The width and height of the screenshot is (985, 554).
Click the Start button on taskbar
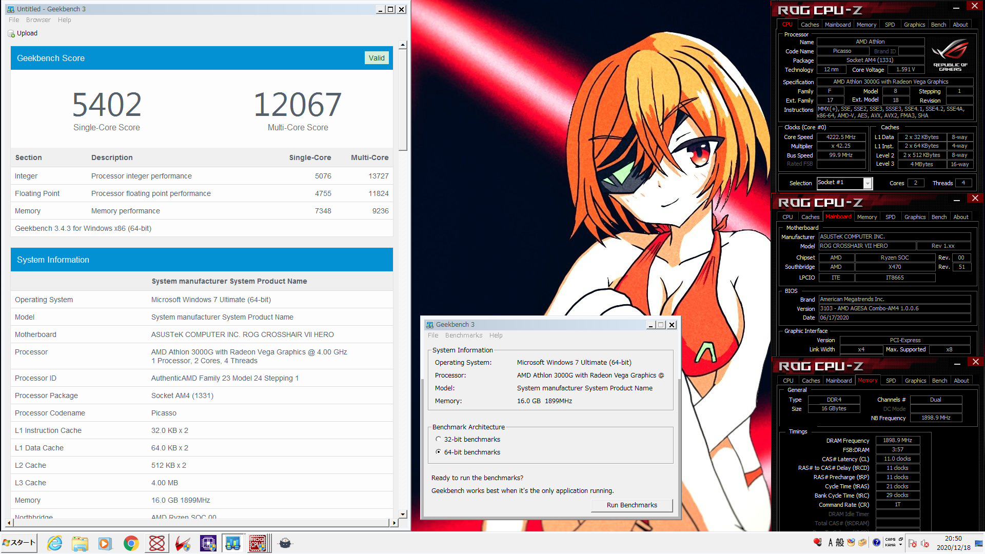point(19,543)
